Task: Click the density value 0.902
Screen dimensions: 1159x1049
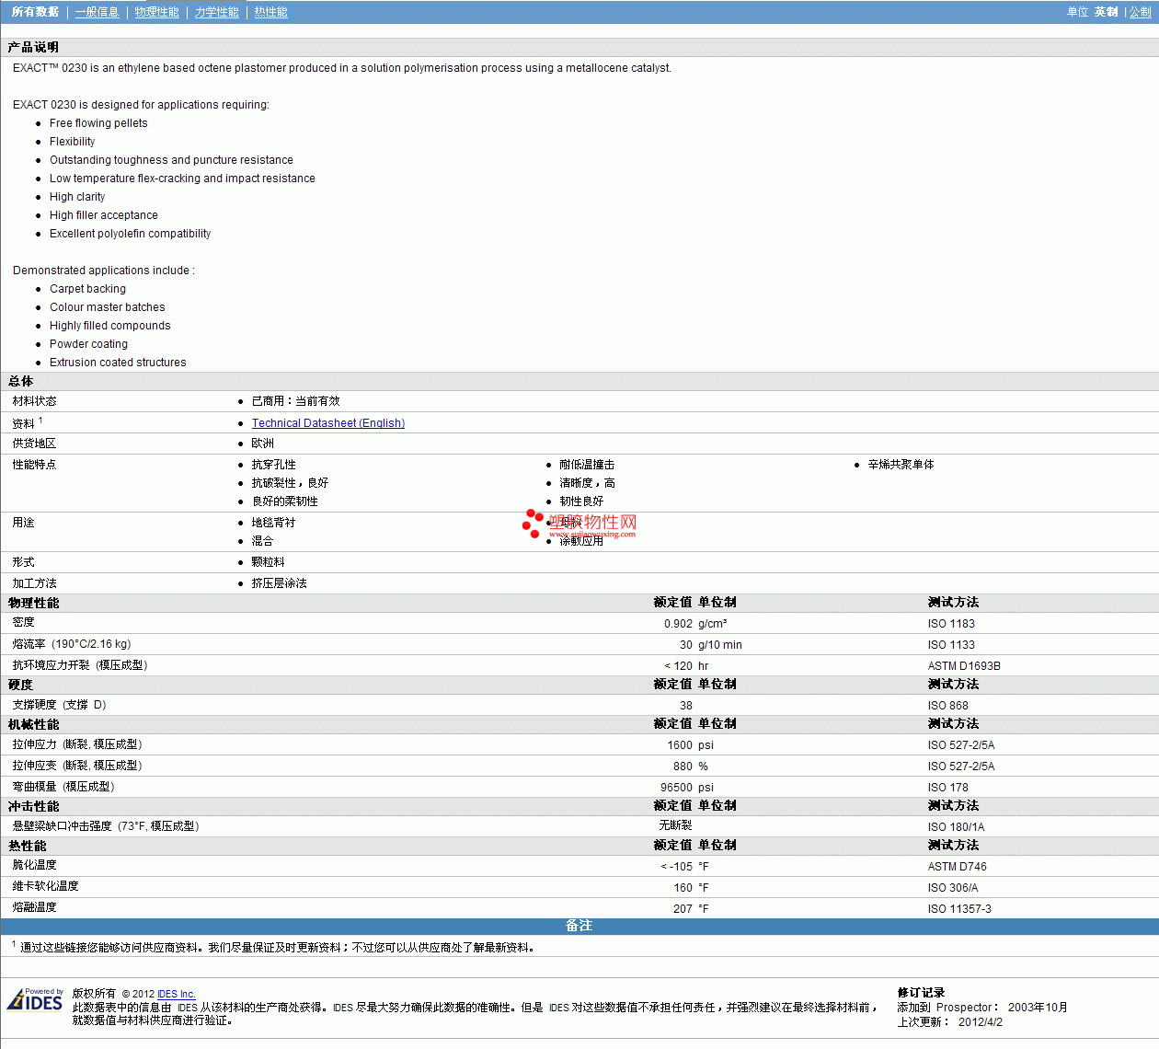Action: (678, 624)
